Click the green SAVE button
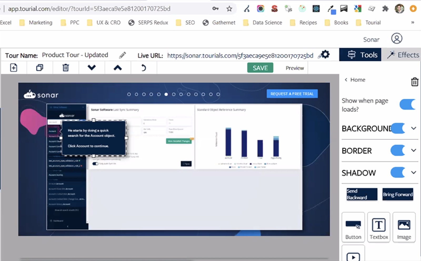This screenshot has height=261, width=421. click(260, 68)
